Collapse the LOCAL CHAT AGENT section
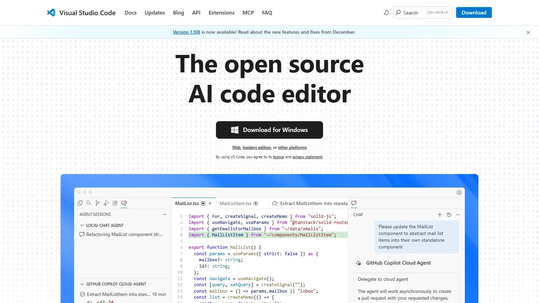This screenshot has height=303, width=539. pos(83,225)
